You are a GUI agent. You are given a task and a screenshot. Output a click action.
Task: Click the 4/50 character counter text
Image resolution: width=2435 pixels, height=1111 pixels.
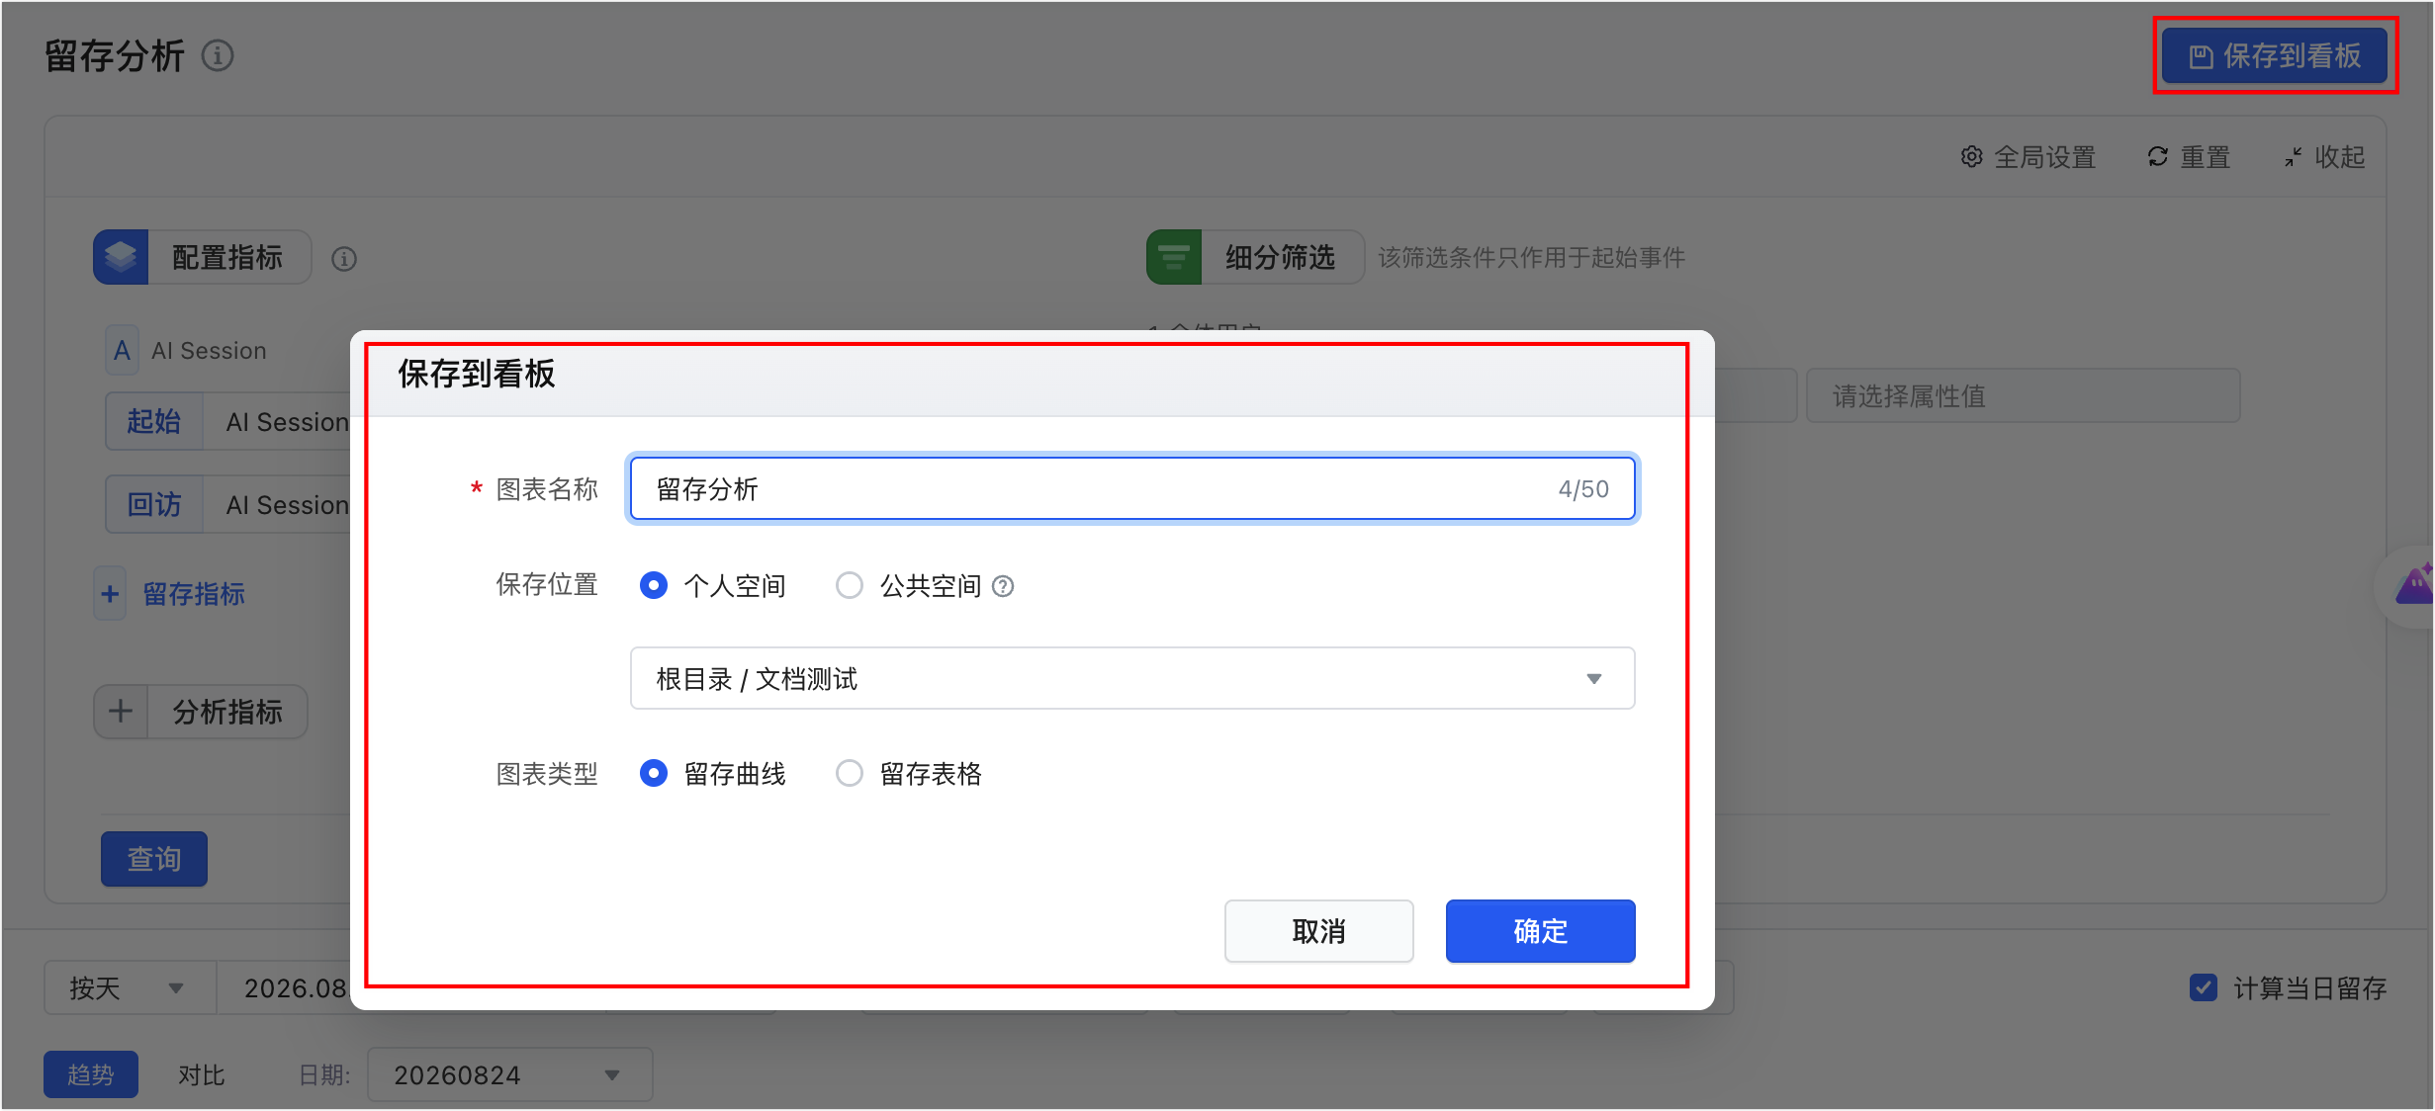1583,489
